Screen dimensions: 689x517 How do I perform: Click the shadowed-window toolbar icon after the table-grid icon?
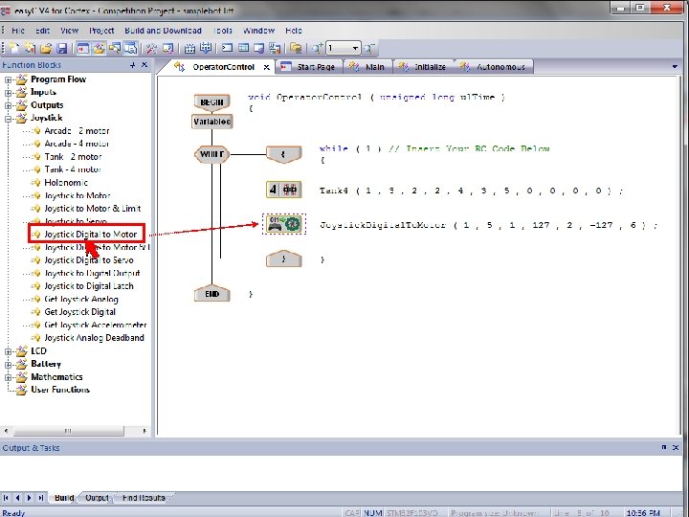[x=259, y=48]
